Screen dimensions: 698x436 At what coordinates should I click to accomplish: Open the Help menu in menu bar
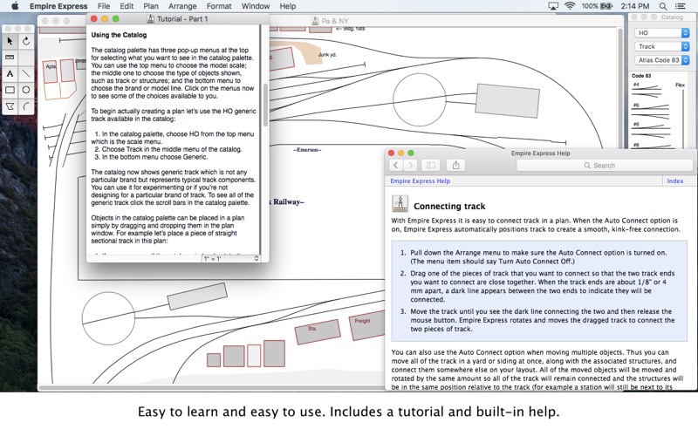pos(288,6)
